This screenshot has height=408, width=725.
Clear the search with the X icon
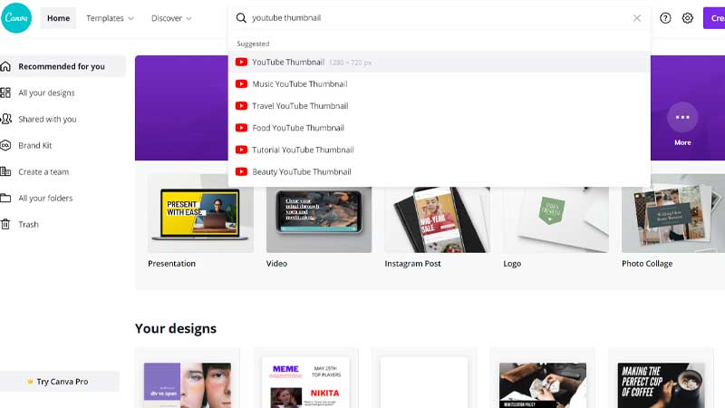[637, 18]
